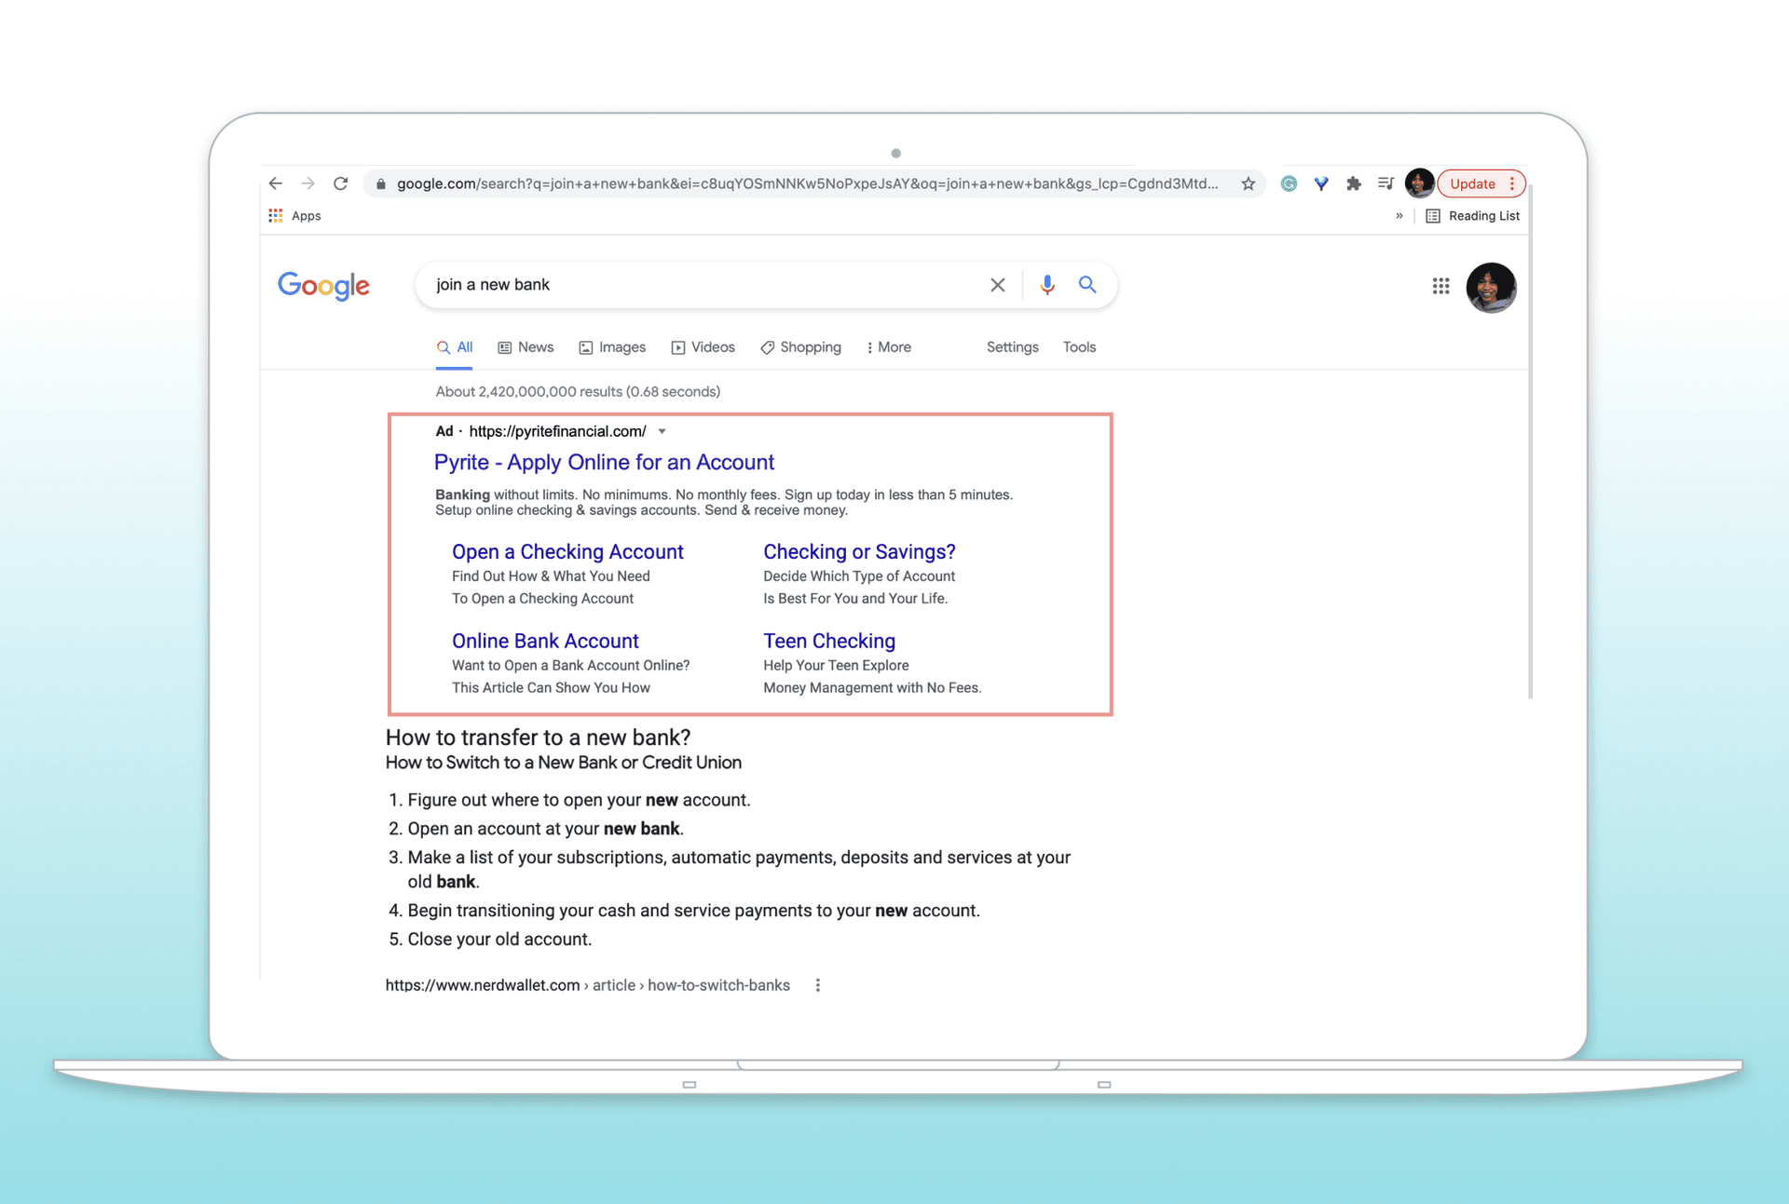This screenshot has height=1204, width=1789.
Task: Open the Google apps grid
Action: (1441, 286)
